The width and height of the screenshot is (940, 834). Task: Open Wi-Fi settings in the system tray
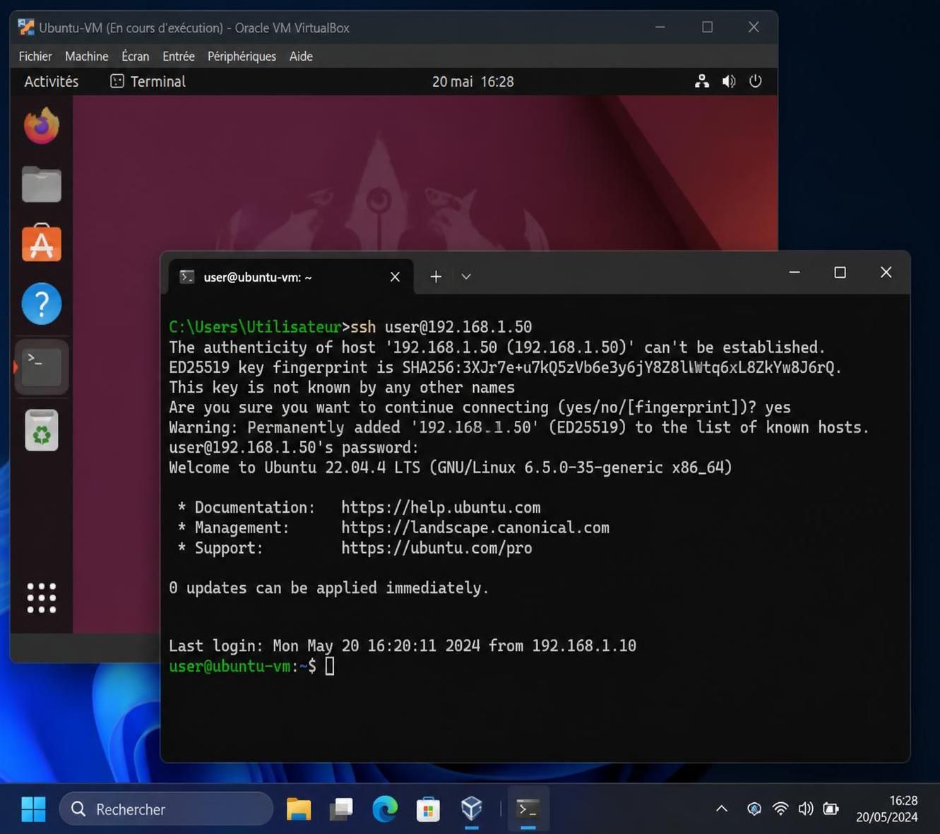(780, 809)
